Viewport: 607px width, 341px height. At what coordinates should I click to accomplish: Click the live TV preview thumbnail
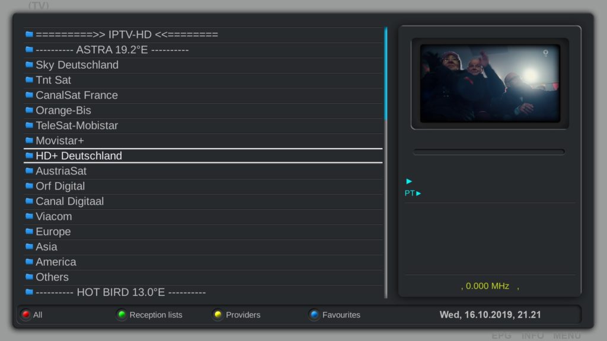pos(490,83)
